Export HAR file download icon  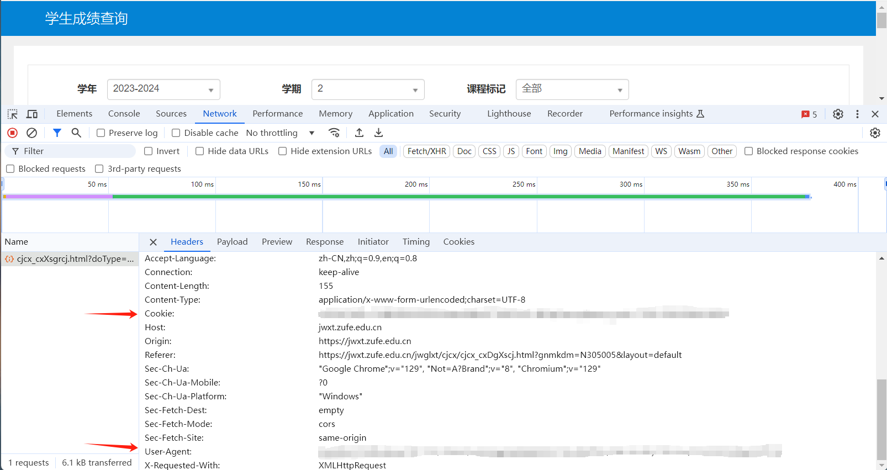[x=378, y=133]
